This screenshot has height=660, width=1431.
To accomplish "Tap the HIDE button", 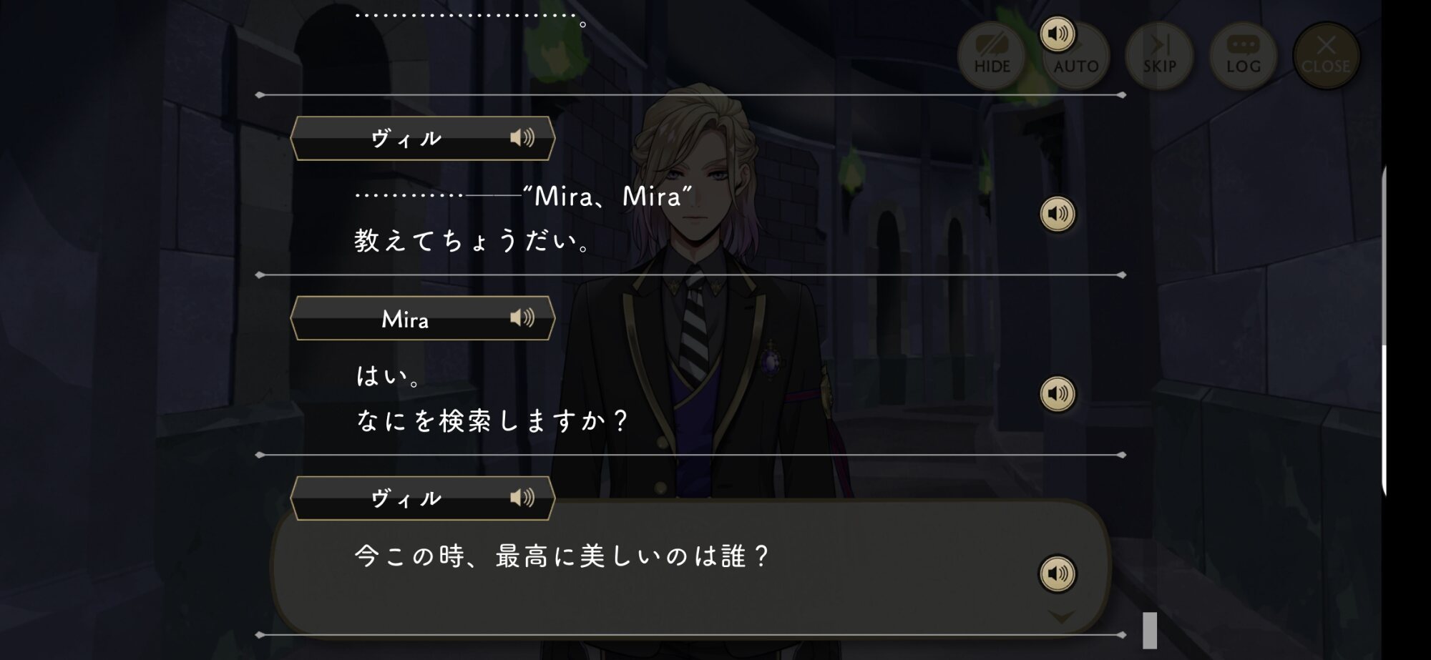I will click(992, 55).
